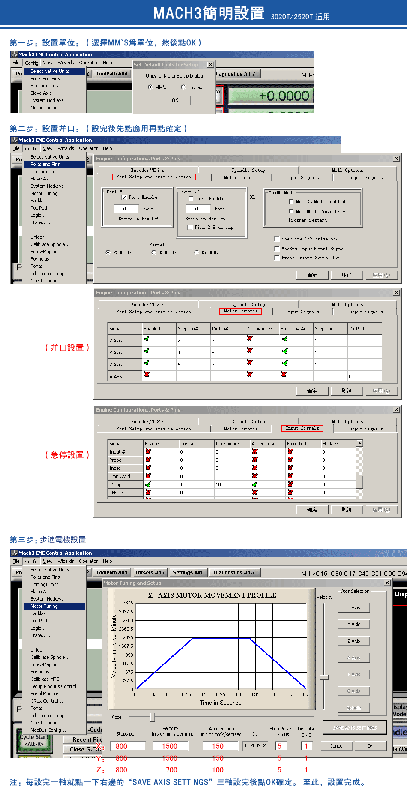
Task: Enable ModBus InputOutput Support checkbox
Action: tap(277, 249)
